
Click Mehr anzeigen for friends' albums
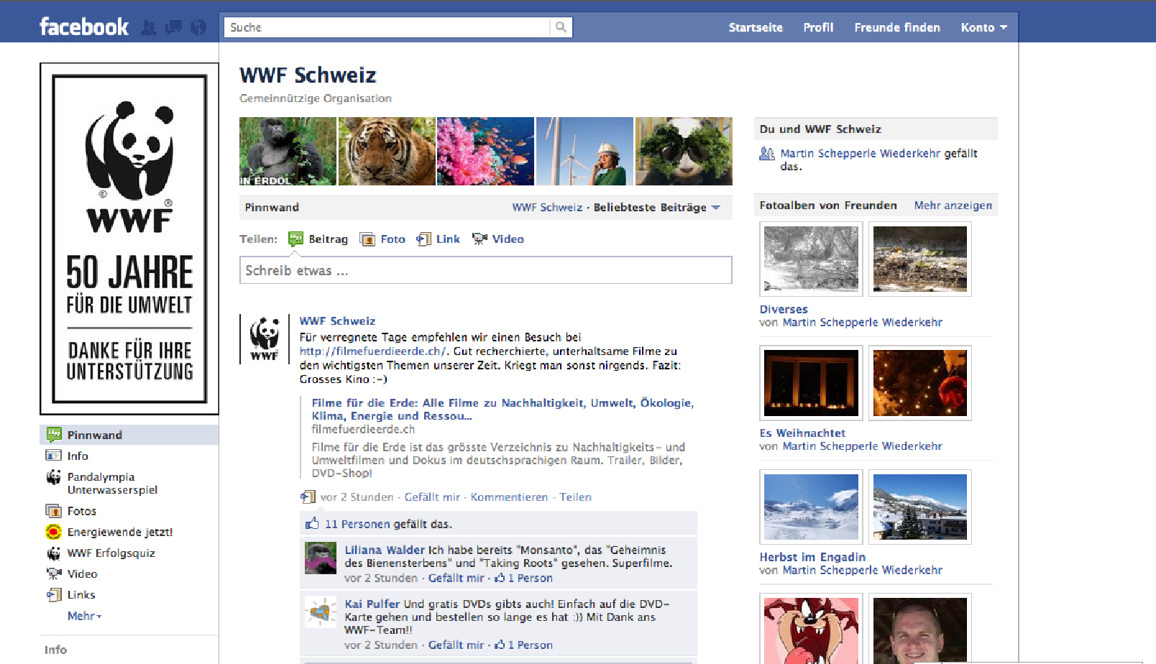pyautogui.click(x=953, y=206)
